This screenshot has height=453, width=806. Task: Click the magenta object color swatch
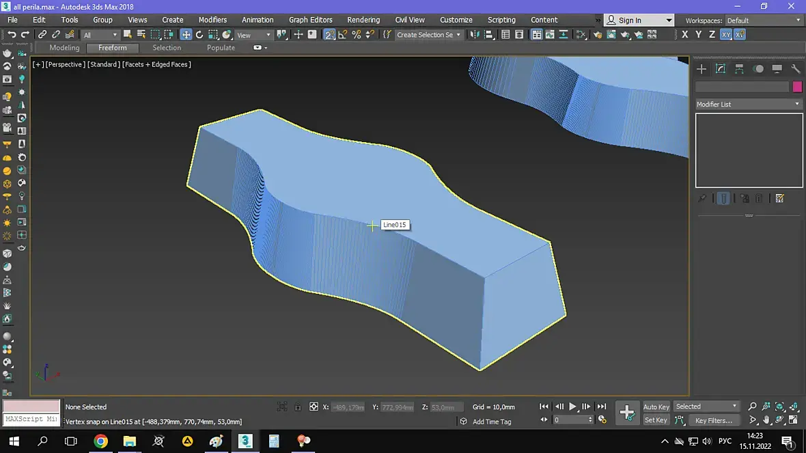coord(797,86)
